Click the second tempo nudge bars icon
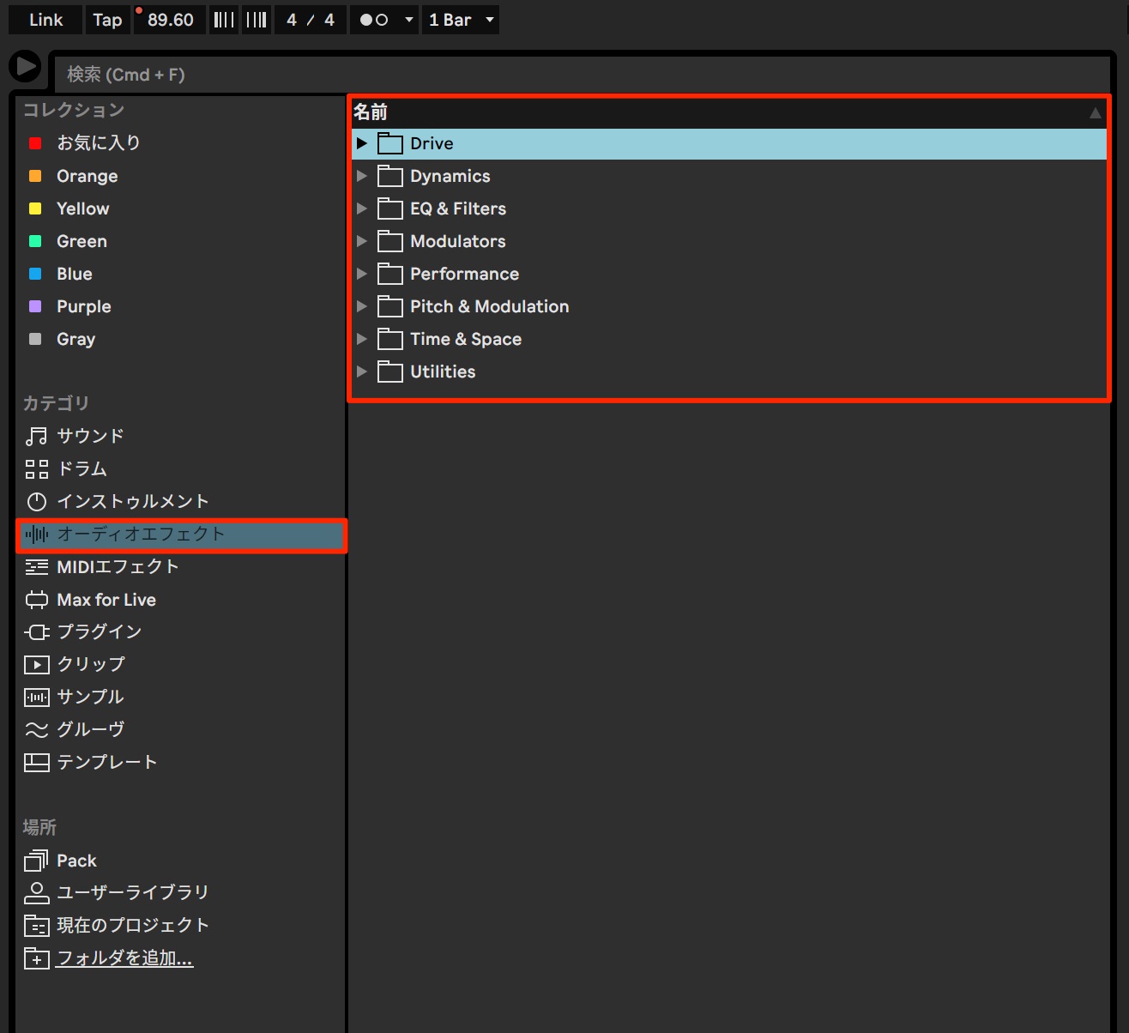 [x=257, y=20]
